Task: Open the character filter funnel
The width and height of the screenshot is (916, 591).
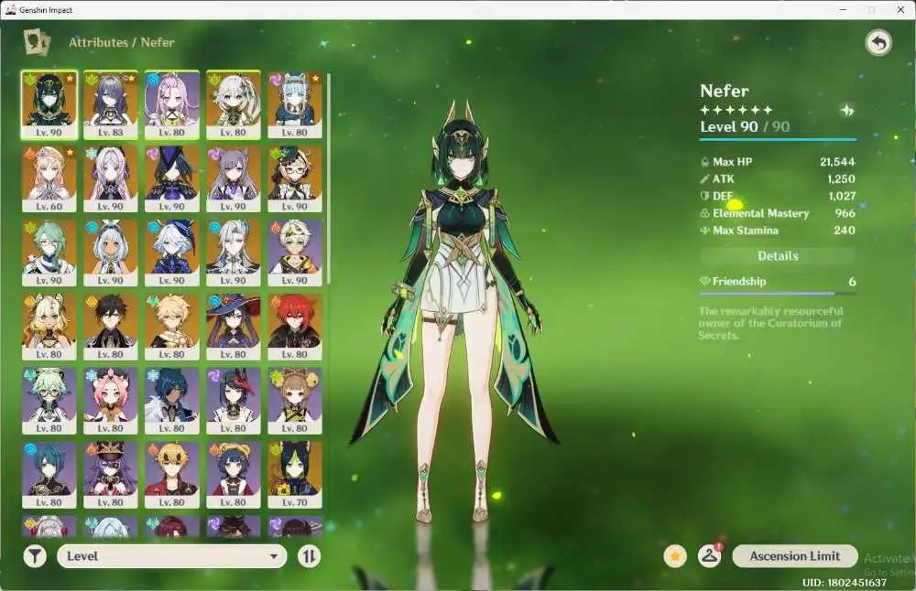Action: tap(35, 556)
